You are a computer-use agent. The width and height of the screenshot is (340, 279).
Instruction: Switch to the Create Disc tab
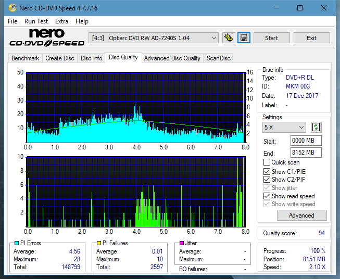tap(60, 58)
